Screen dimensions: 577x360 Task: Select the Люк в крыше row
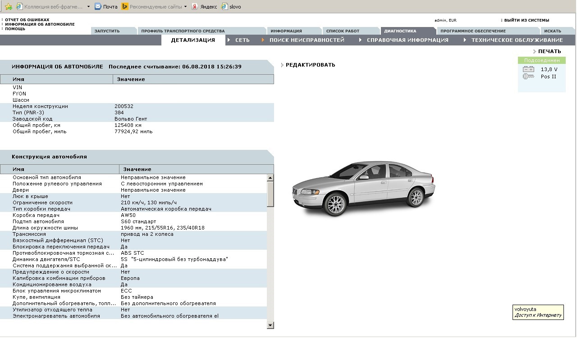tap(133, 196)
